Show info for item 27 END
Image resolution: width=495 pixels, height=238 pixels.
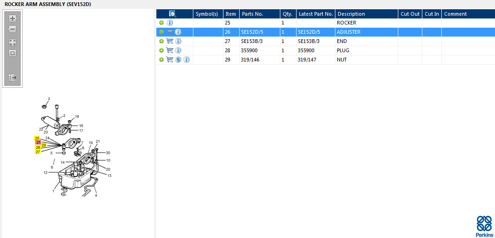coord(178,41)
